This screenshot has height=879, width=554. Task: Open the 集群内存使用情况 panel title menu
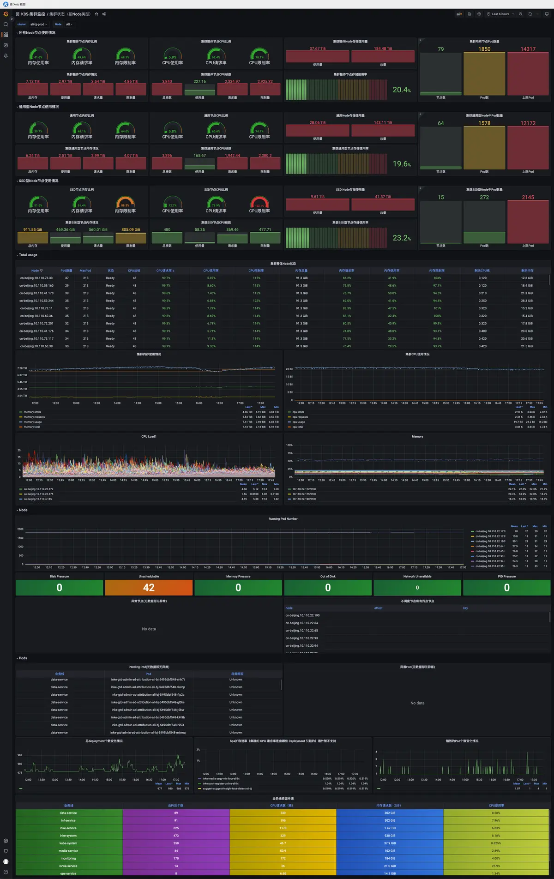click(149, 354)
